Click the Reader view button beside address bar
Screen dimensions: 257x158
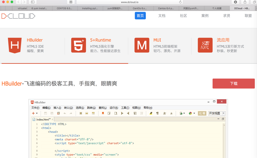click(71, 2)
